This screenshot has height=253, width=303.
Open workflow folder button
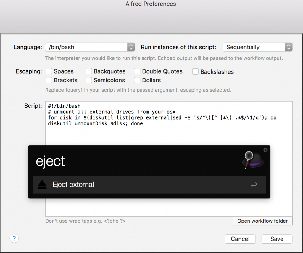(x=262, y=221)
